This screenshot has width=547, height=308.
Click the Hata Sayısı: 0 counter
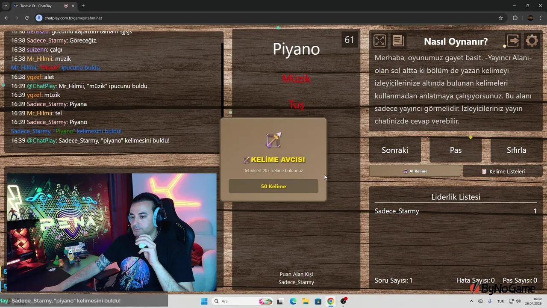tap(475, 280)
